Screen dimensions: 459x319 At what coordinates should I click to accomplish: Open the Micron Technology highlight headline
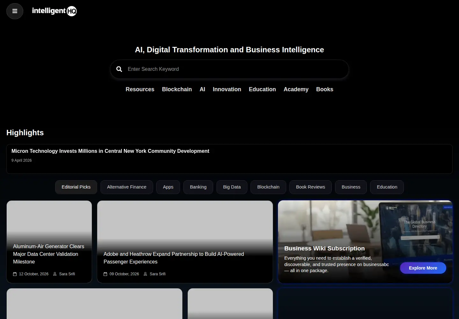coord(110,151)
